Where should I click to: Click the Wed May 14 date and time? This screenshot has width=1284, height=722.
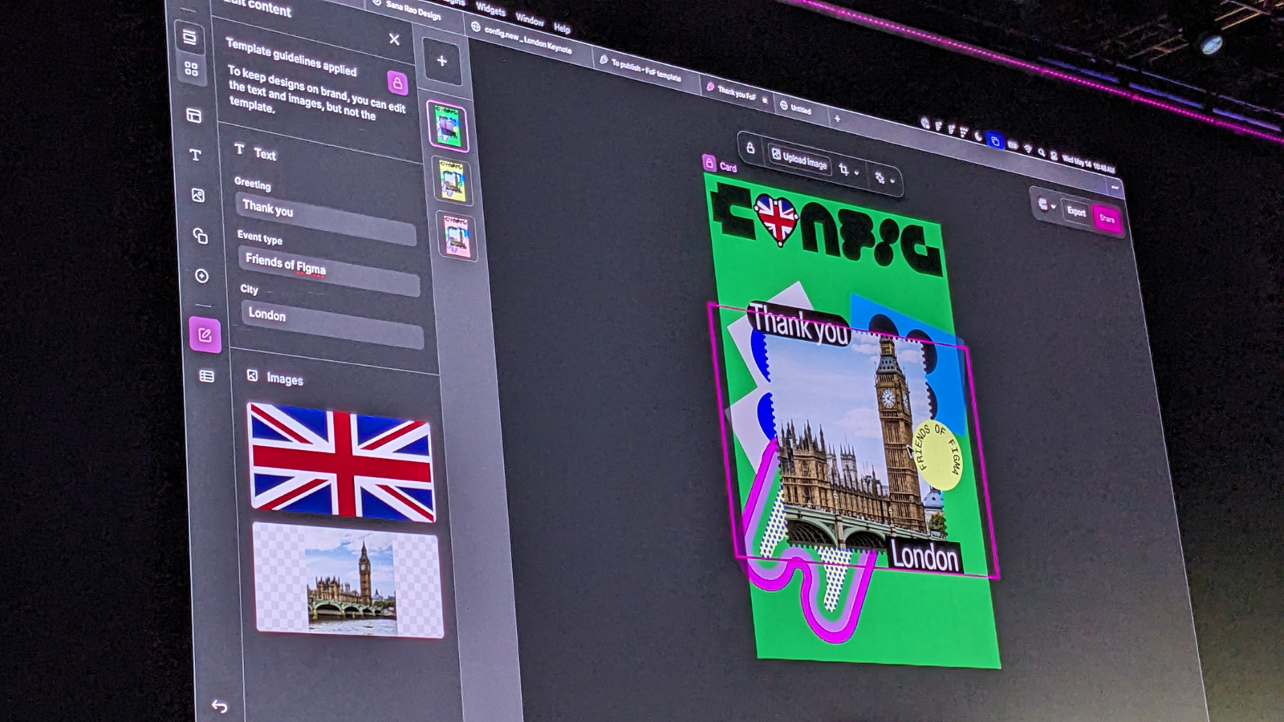tap(1088, 163)
